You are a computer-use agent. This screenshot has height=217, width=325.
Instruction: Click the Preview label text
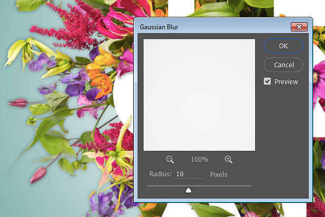286,81
